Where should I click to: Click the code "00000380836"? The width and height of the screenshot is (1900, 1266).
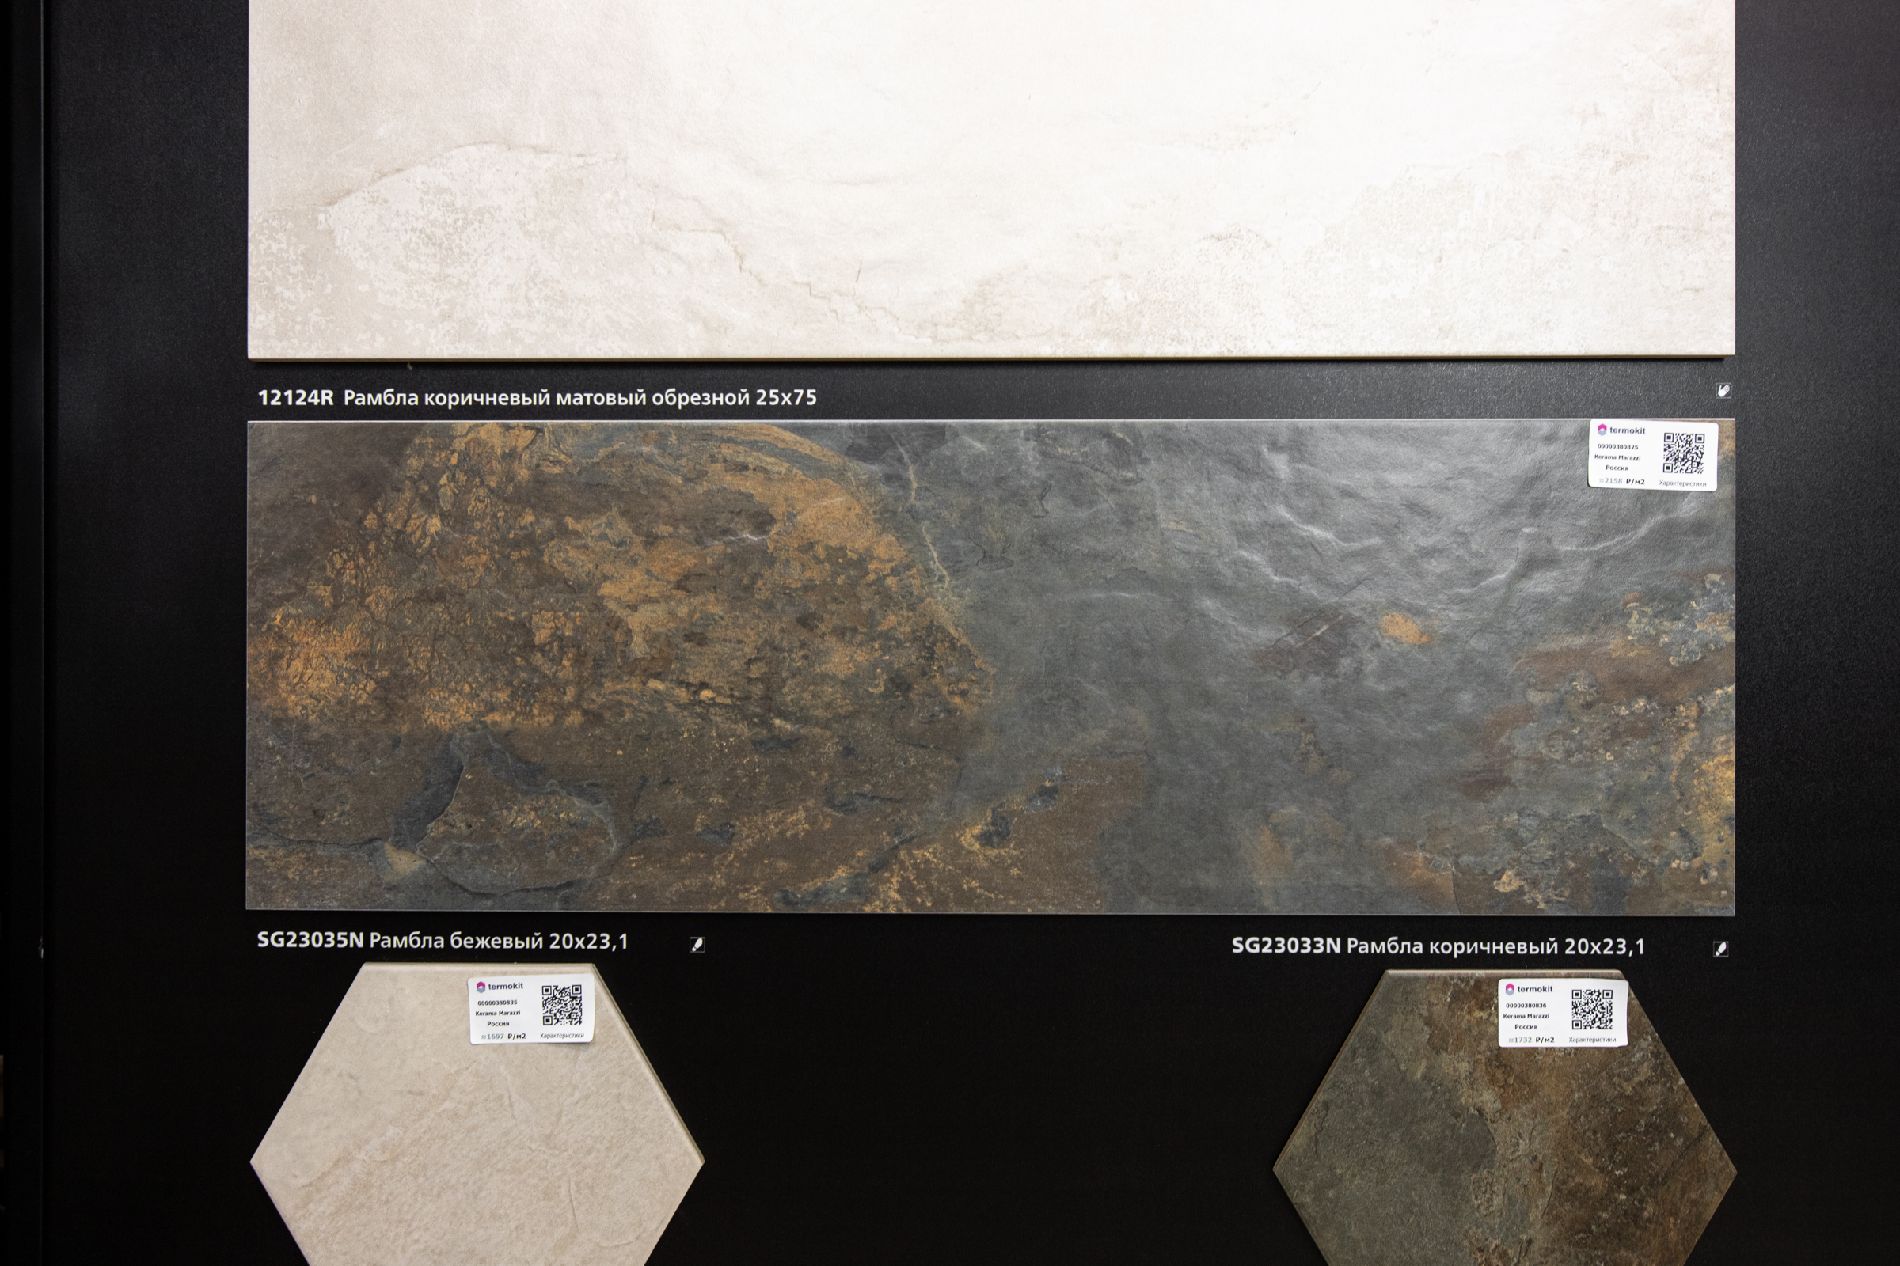pyautogui.click(x=1527, y=1006)
